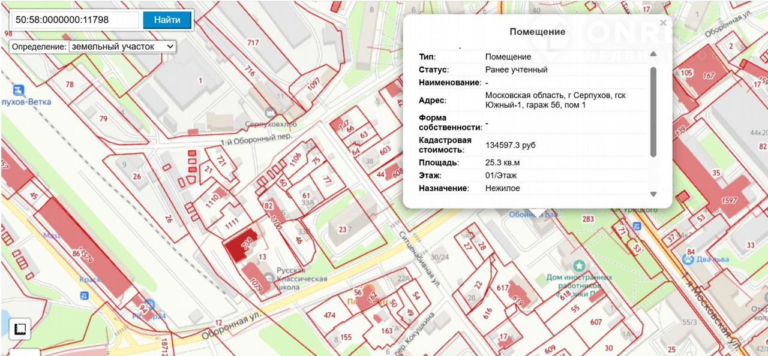768x356 pixels.
Task: Select land parcel 474 on the map
Action: point(329,315)
